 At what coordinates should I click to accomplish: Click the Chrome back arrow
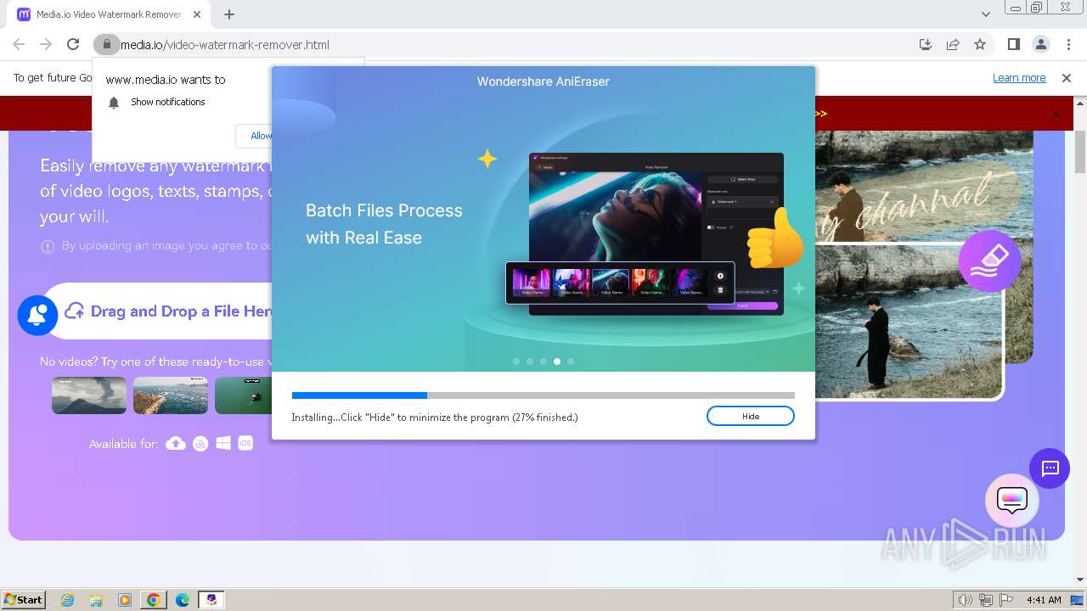[19, 44]
